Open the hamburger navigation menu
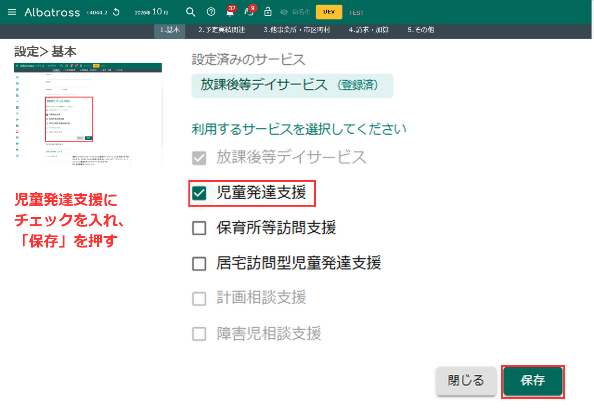Viewport: 594px width, 418px height. [12, 12]
